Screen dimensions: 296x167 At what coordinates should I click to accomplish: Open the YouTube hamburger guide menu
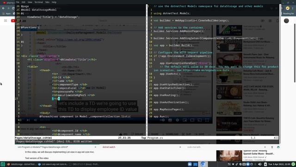[6, 20]
